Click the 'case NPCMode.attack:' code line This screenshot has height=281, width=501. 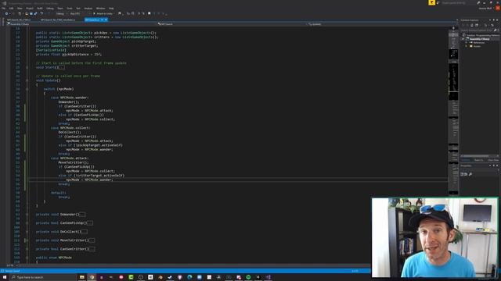tap(70, 158)
